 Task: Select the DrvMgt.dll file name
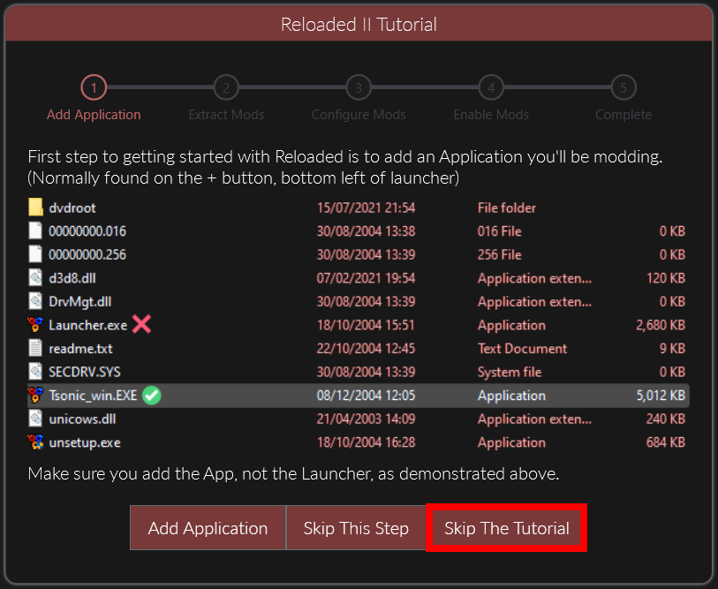point(80,301)
